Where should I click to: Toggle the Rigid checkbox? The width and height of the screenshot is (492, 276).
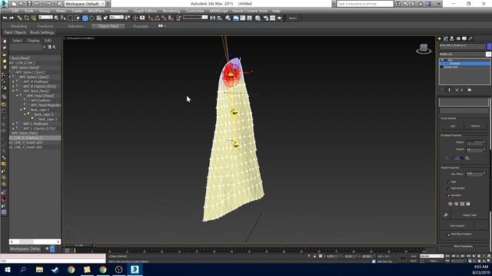point(448,182)
